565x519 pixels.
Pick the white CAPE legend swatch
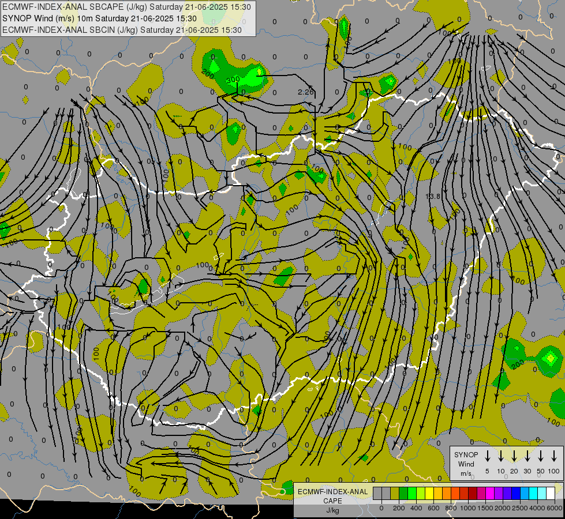tap(551, 493)
